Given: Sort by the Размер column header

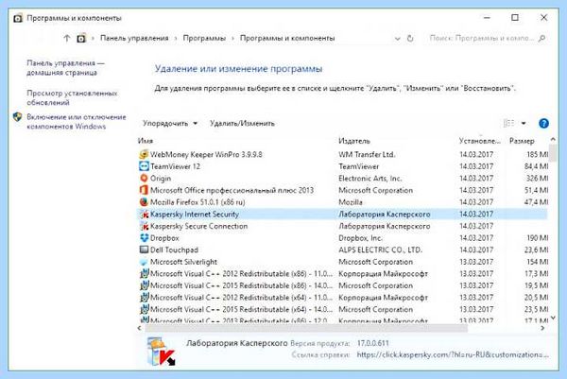Looking at the screenshot, I should tap(522, 141).
